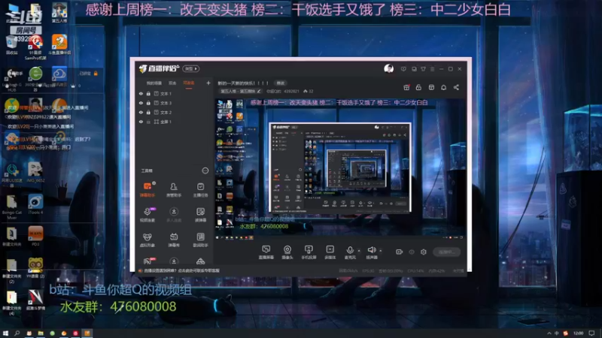Lock the 全屏 1 layer
602x338 pixels.
[148, 122]
